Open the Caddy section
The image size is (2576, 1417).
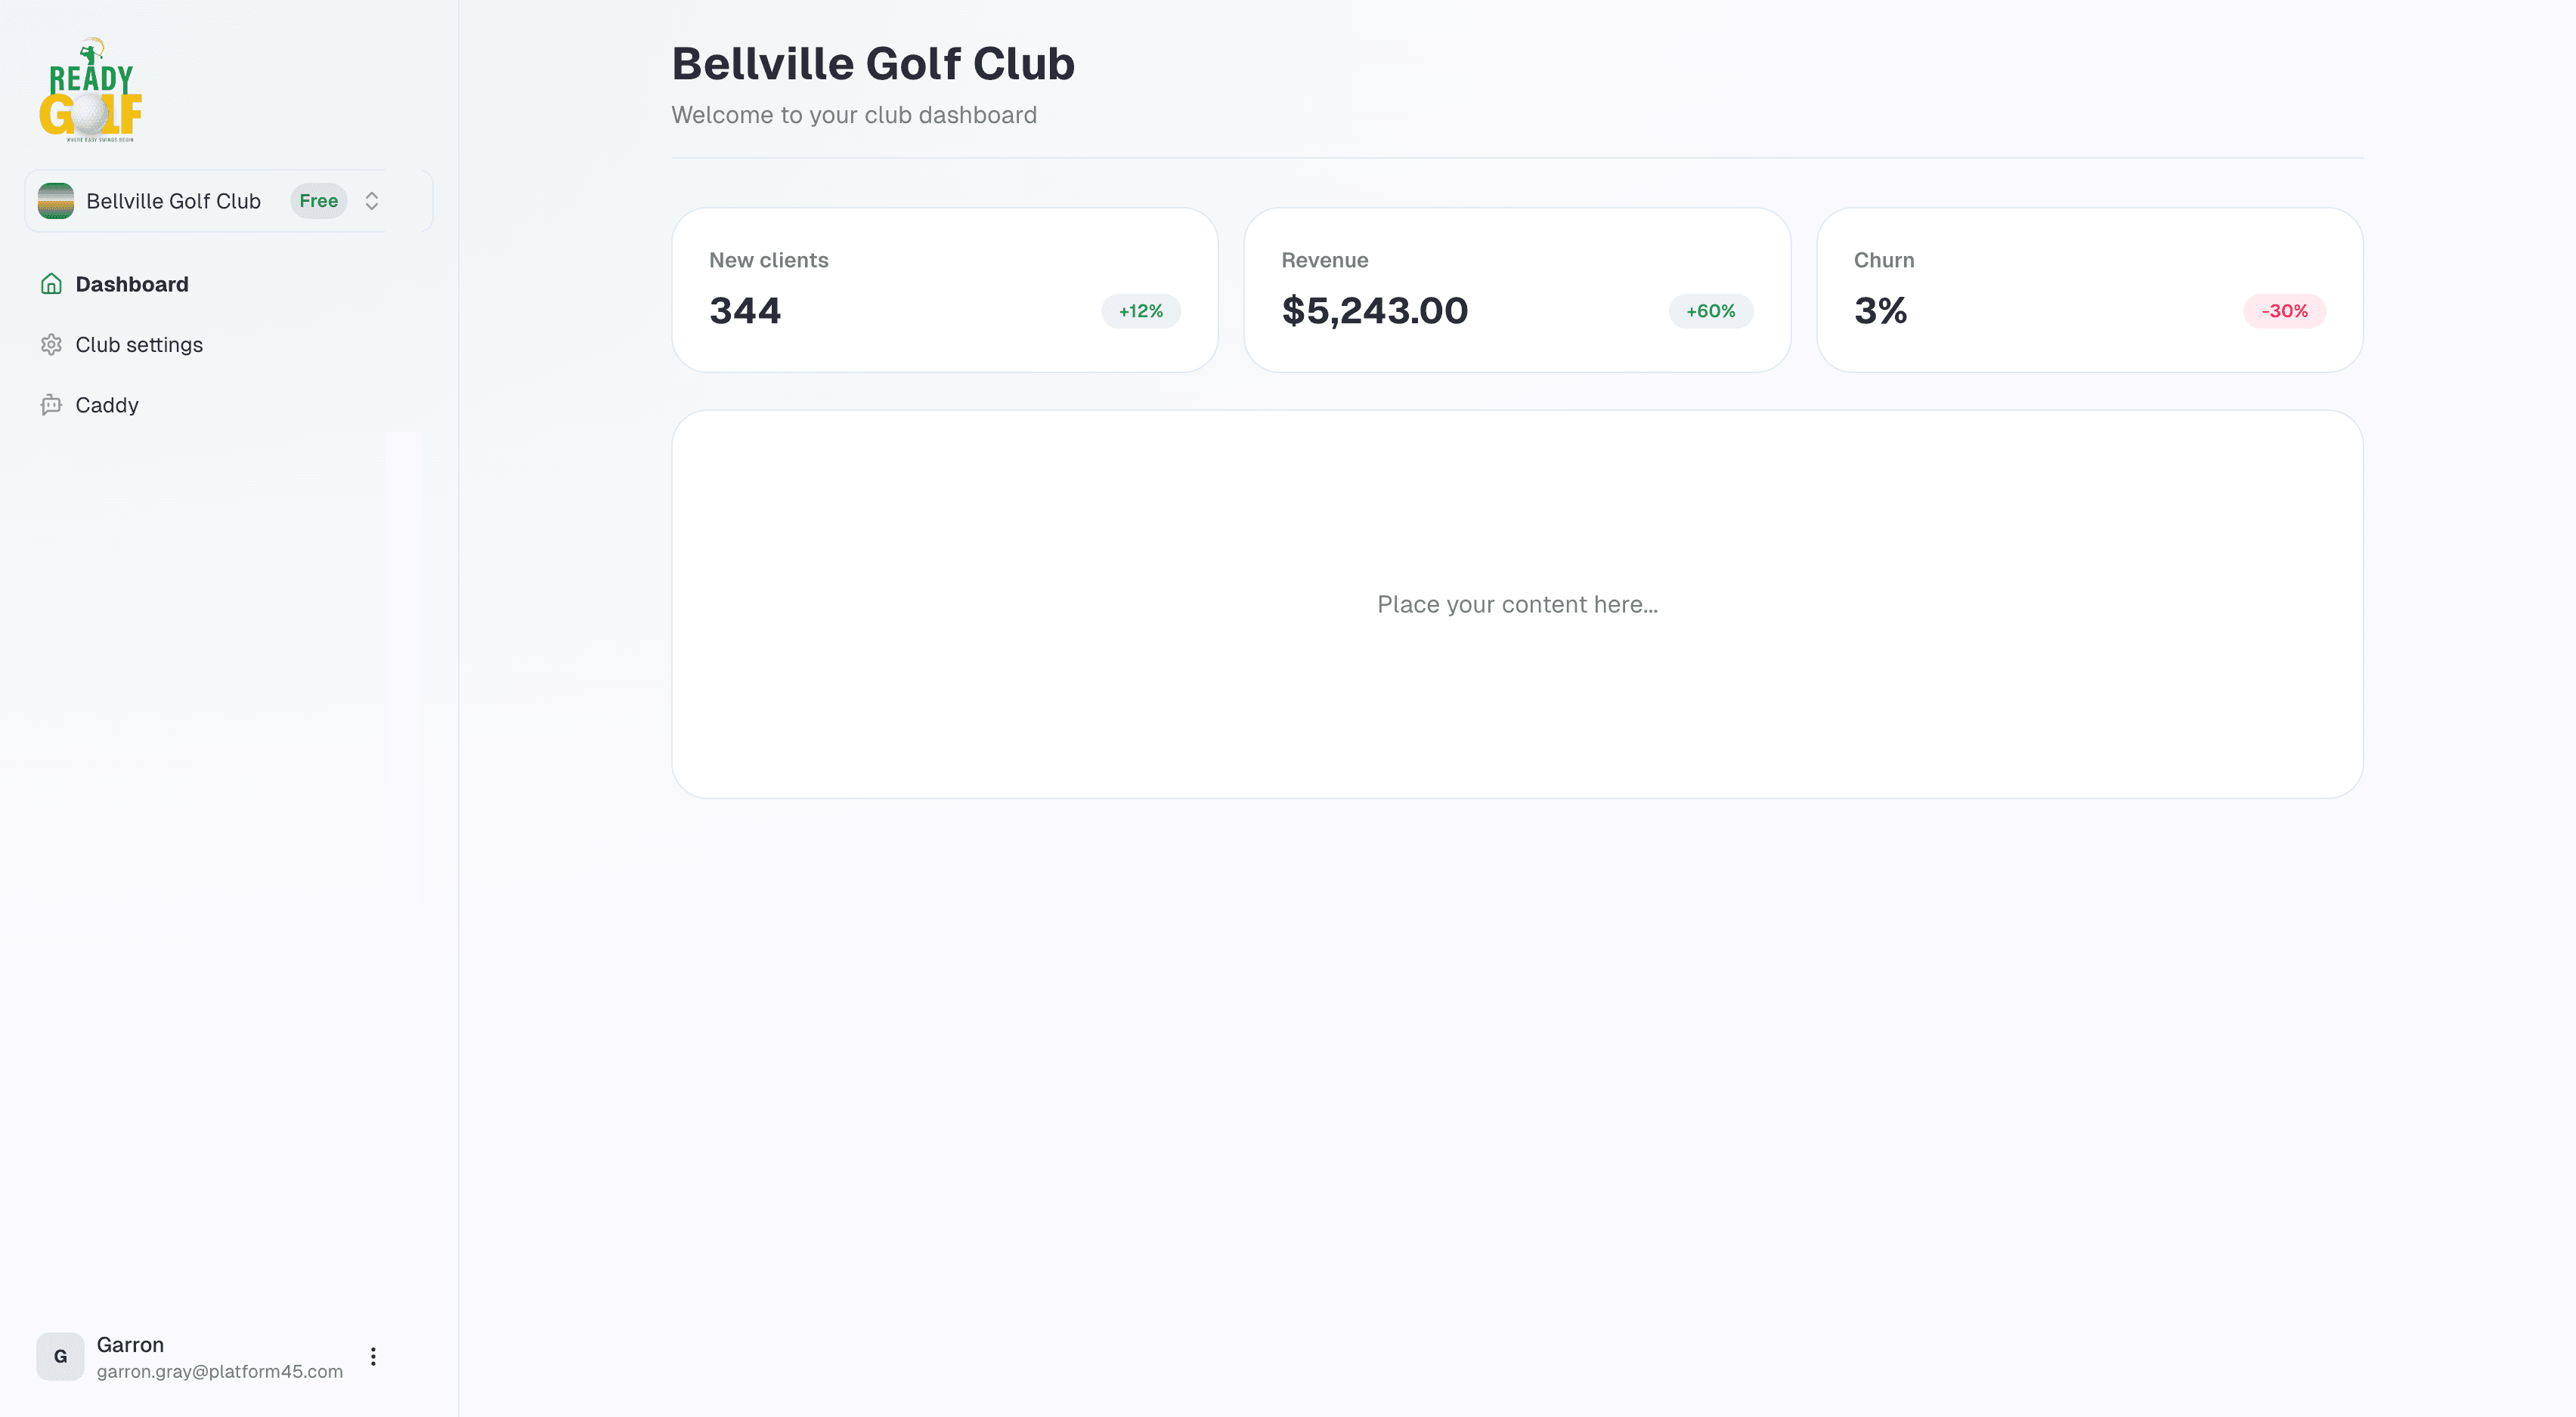pyautogui.click(x=107, y=405)
